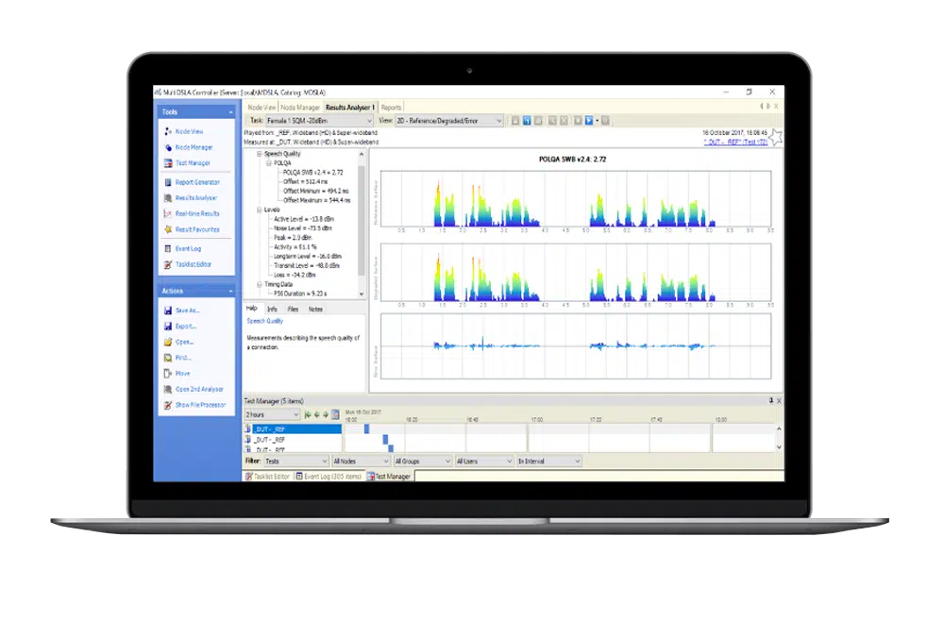Open the All Nodes filter dropdown

(x=362, y=461)
